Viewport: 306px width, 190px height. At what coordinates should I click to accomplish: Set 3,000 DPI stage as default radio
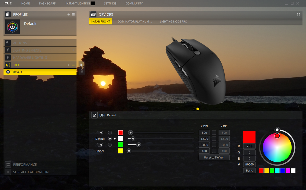[x=110, y=145]
